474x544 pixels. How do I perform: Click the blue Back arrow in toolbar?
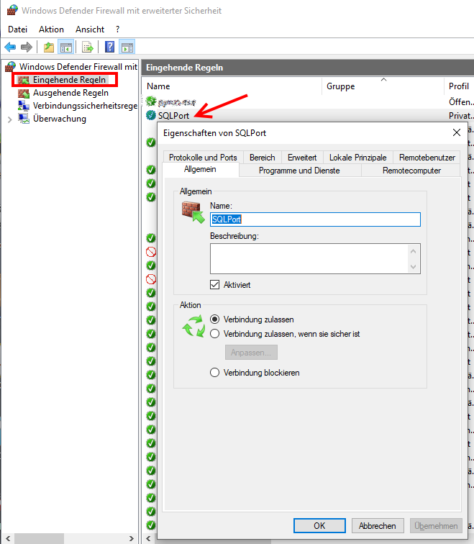tap(10, 47)
